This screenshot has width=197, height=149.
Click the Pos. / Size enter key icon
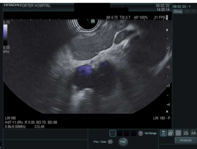point(110,142)
